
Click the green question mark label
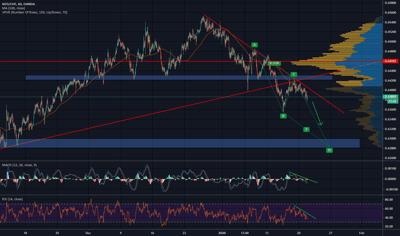point(306,129)
